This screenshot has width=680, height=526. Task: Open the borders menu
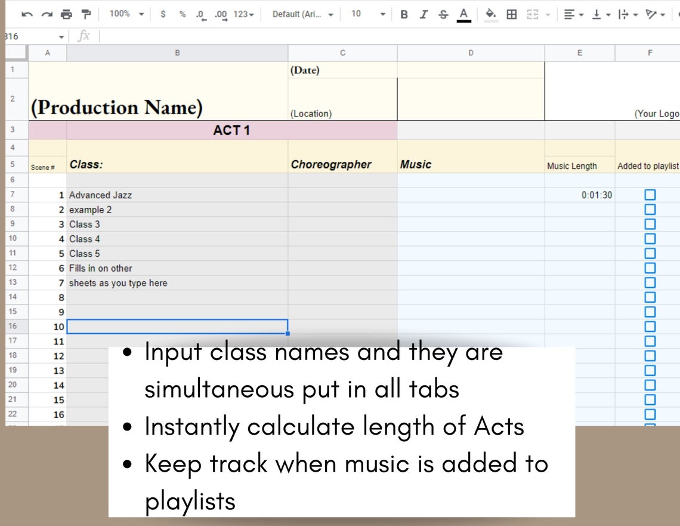pos(511,14)
